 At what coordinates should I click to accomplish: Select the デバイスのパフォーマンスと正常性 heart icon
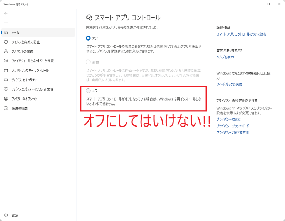(x=6, y=89)
